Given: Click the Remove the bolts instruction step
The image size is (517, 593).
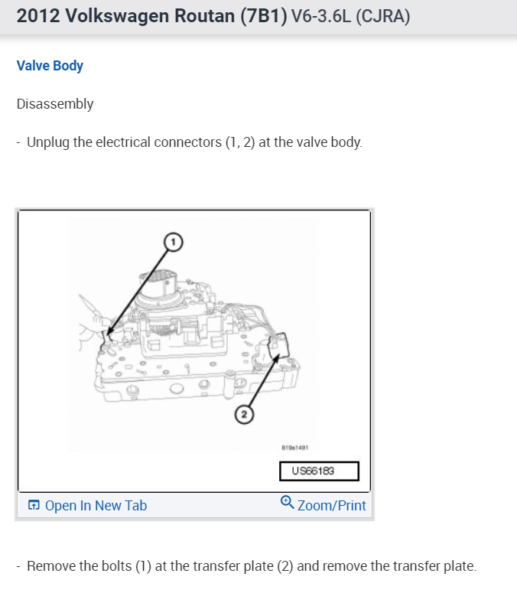Looking at the screenshot, I should coord(251,566).
